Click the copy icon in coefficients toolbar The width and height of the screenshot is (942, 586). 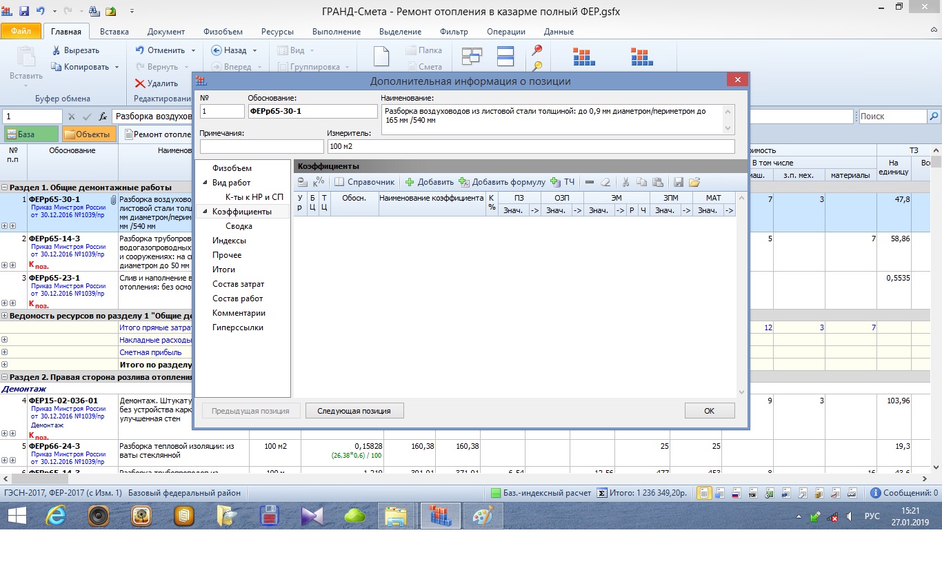[642, 182]
